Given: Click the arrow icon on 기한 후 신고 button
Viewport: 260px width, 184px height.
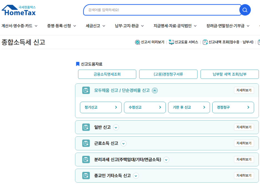Looking at the screenshot, I should pos(204,108).
